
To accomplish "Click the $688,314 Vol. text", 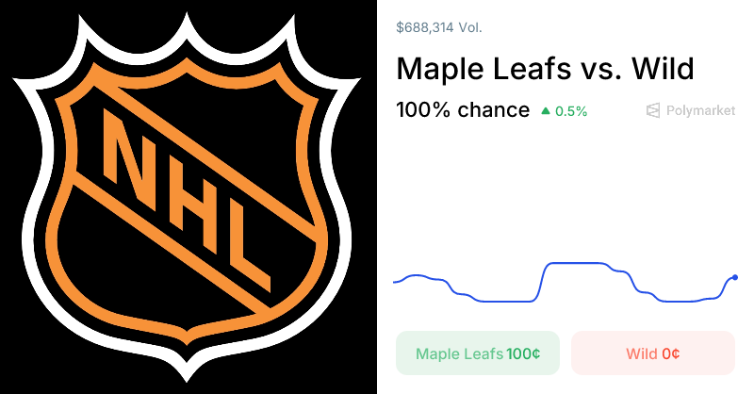I will point(439,28).
